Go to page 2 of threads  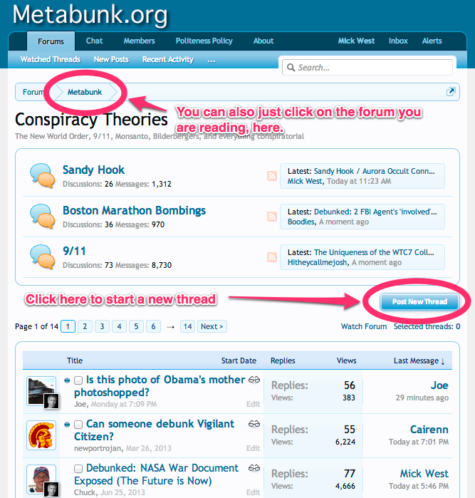85,326
